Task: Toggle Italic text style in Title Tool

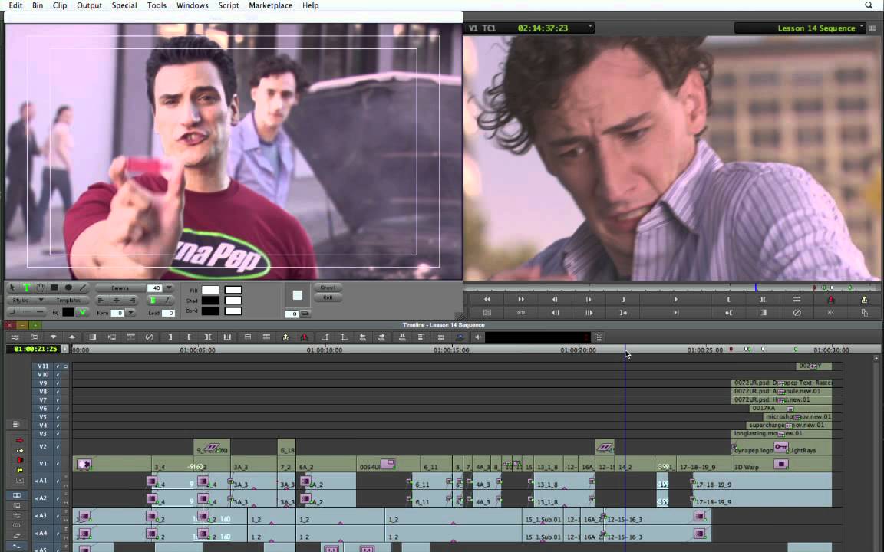Action: click(x=167, y=301)
